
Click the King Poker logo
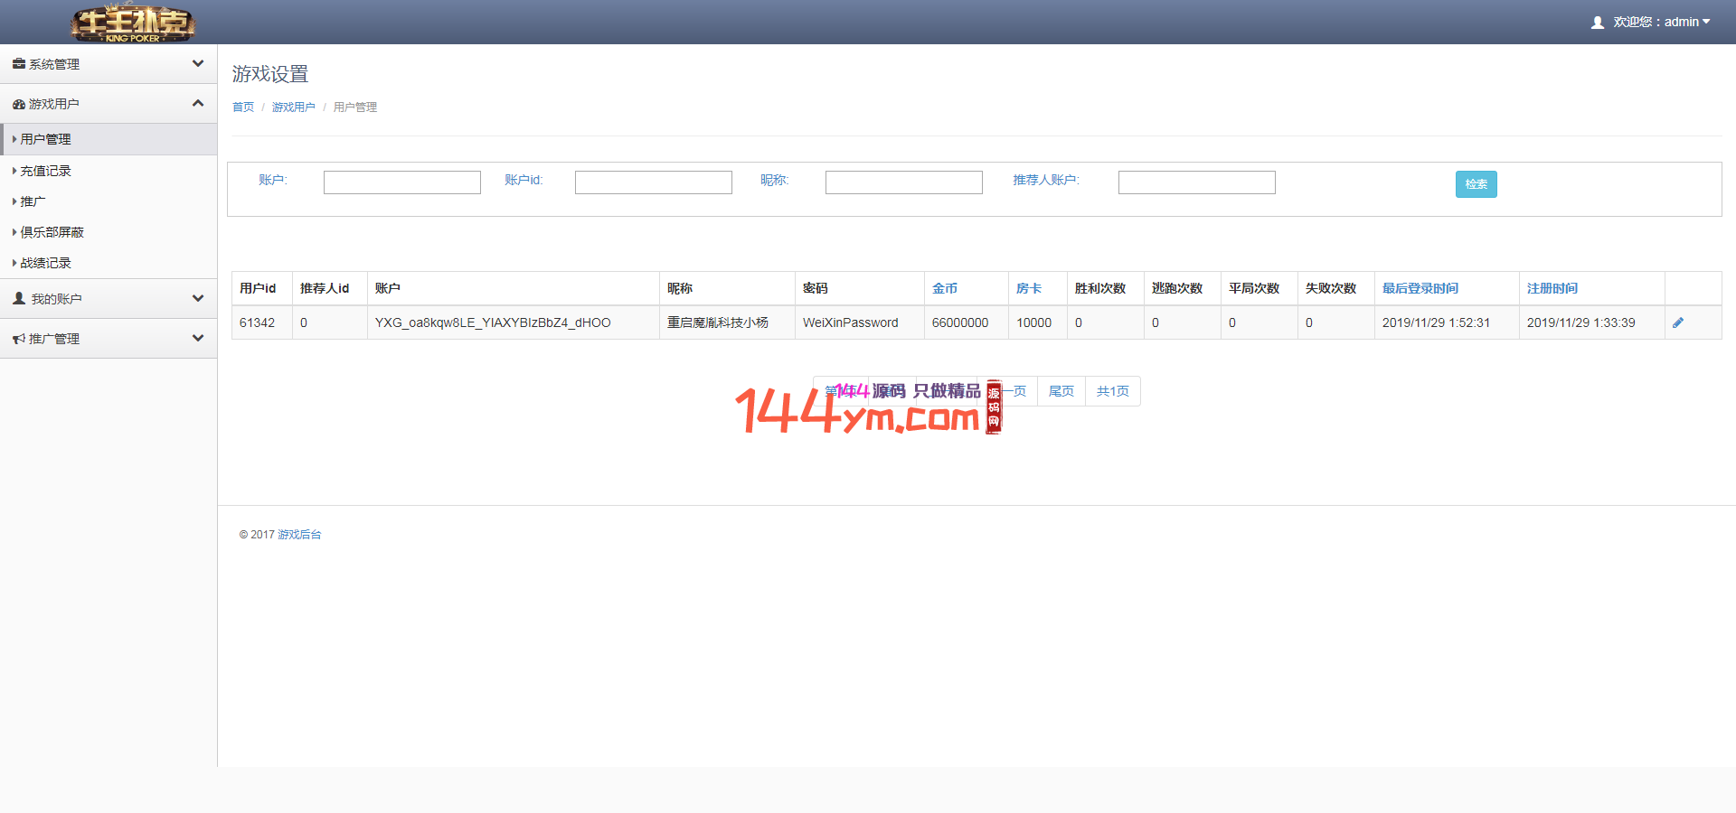(x=133, y=23)
